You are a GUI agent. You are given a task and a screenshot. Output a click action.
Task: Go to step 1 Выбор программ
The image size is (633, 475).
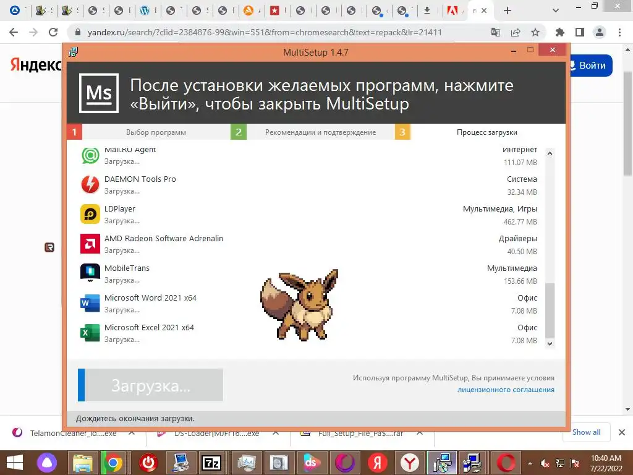click(148, 132)
